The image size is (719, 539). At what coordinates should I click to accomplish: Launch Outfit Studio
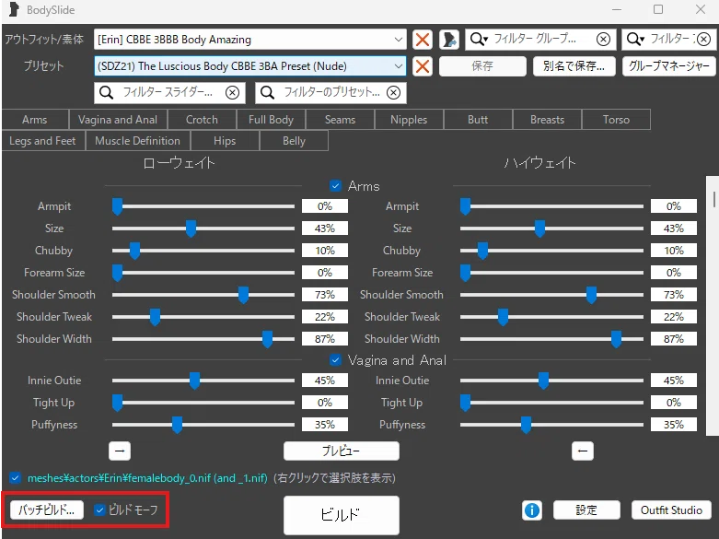coord(671,510)
